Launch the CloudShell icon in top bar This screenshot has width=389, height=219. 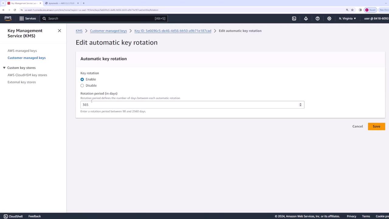294,19
